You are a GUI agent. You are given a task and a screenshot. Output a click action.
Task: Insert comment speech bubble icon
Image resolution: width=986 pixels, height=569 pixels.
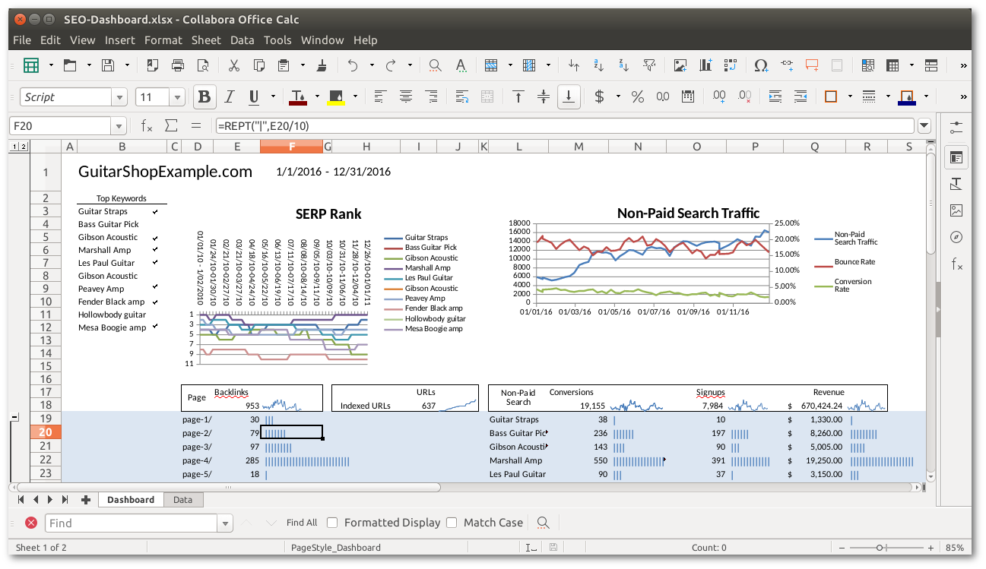(x=812, y=65)
